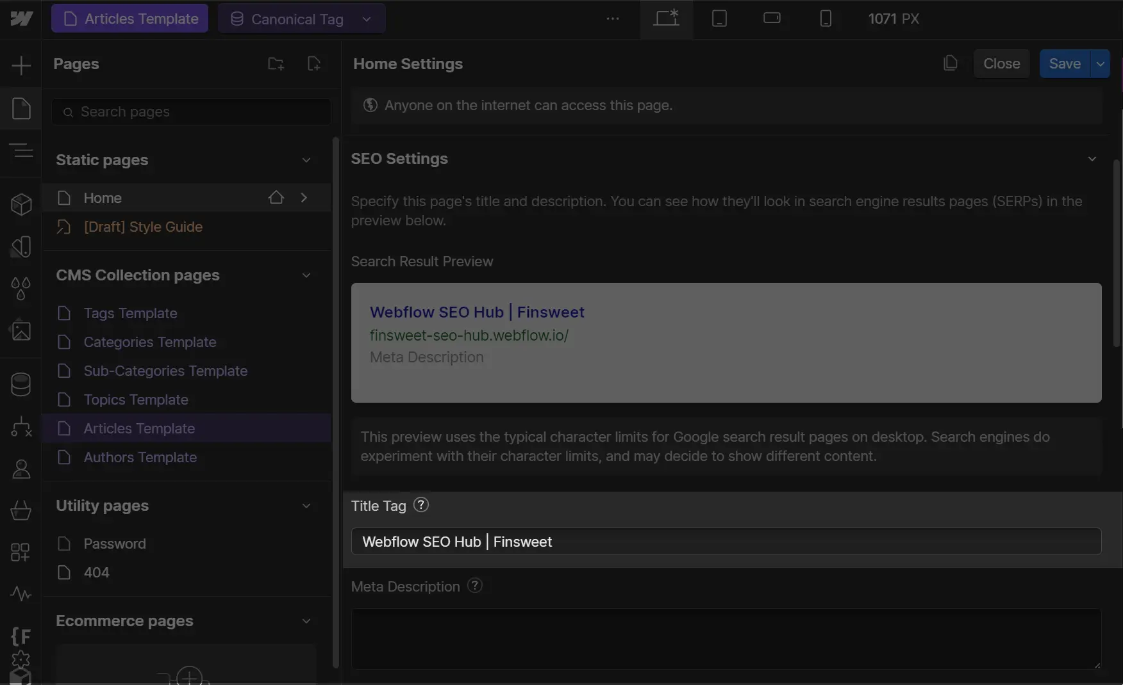Open the Save button dropdown arrow
Viewport: 1123px width, 685px height.
coord(1101,63)
